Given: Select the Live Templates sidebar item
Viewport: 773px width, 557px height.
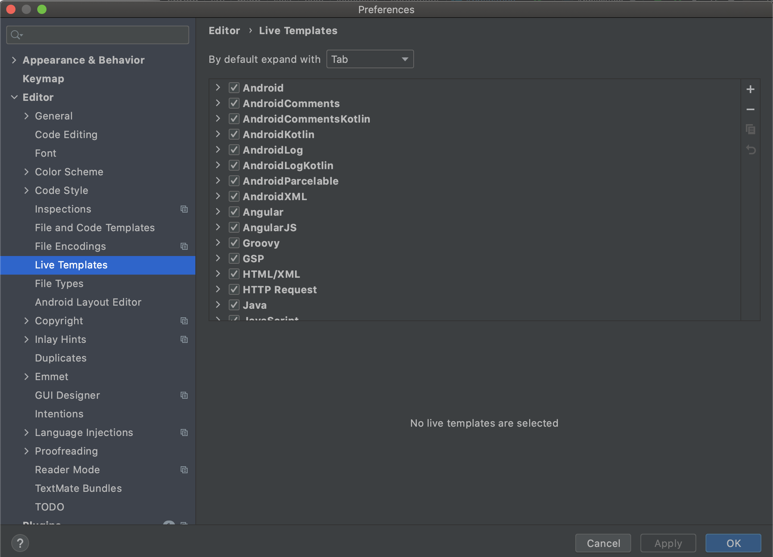Looking at the screenshot, I should tap(98, 265).
